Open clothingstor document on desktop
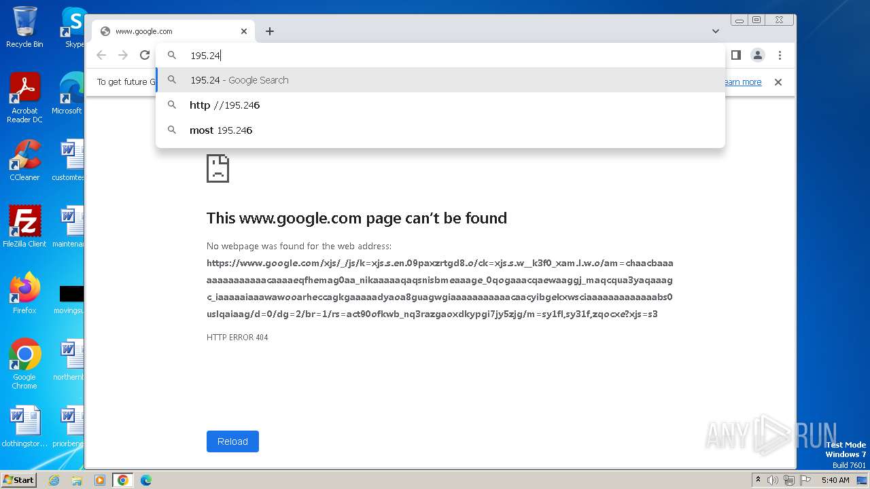The image size is (870, 489). click(24, 427)
